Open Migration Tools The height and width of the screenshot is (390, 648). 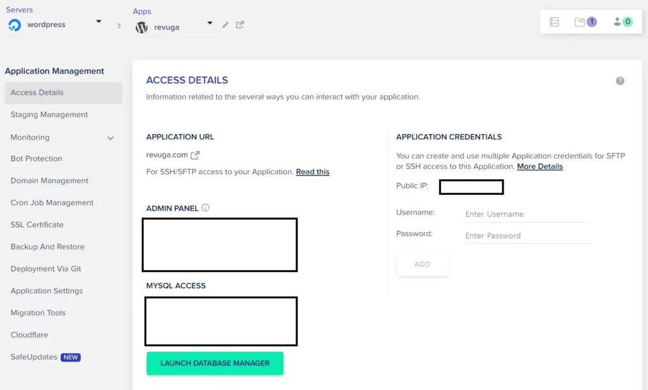(38, 313)
